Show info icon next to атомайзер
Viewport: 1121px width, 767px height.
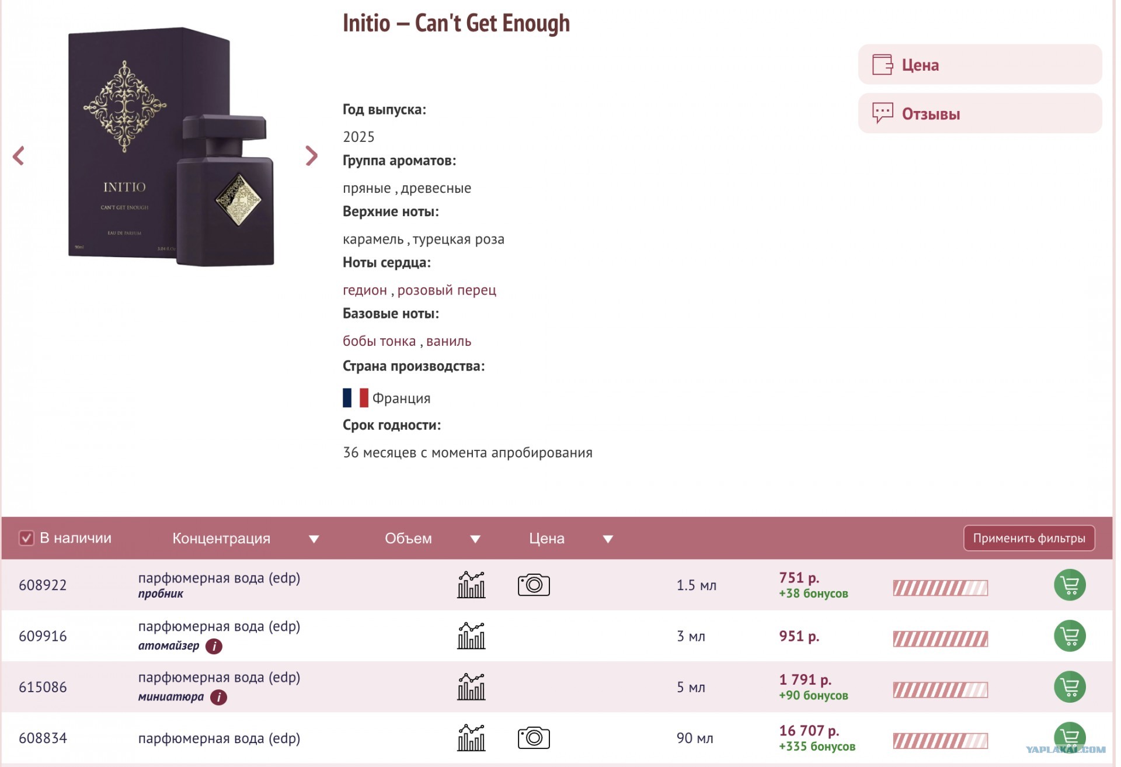pyautogui.click(x=214, y=646)
